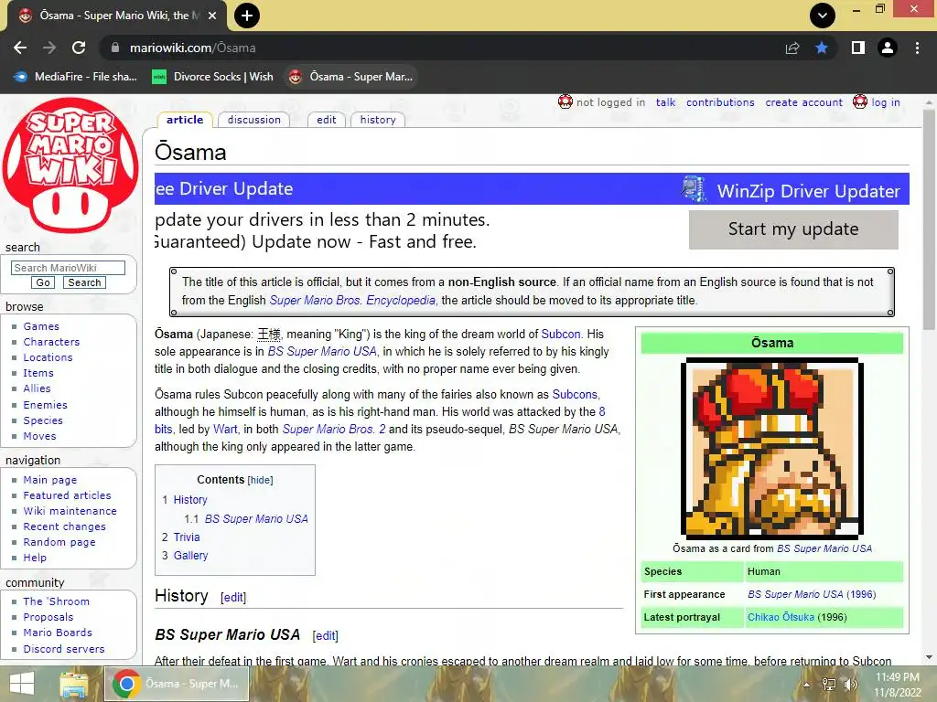937x702 pixels.
Task: Open Windows Start button
Action: pyautogui.click(x=22, y=684)
